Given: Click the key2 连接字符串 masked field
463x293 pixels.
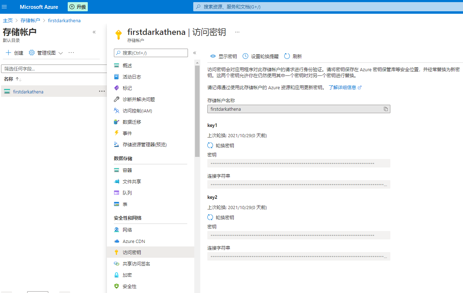Looking at the screenshot, I should click(x=299, y=256).
